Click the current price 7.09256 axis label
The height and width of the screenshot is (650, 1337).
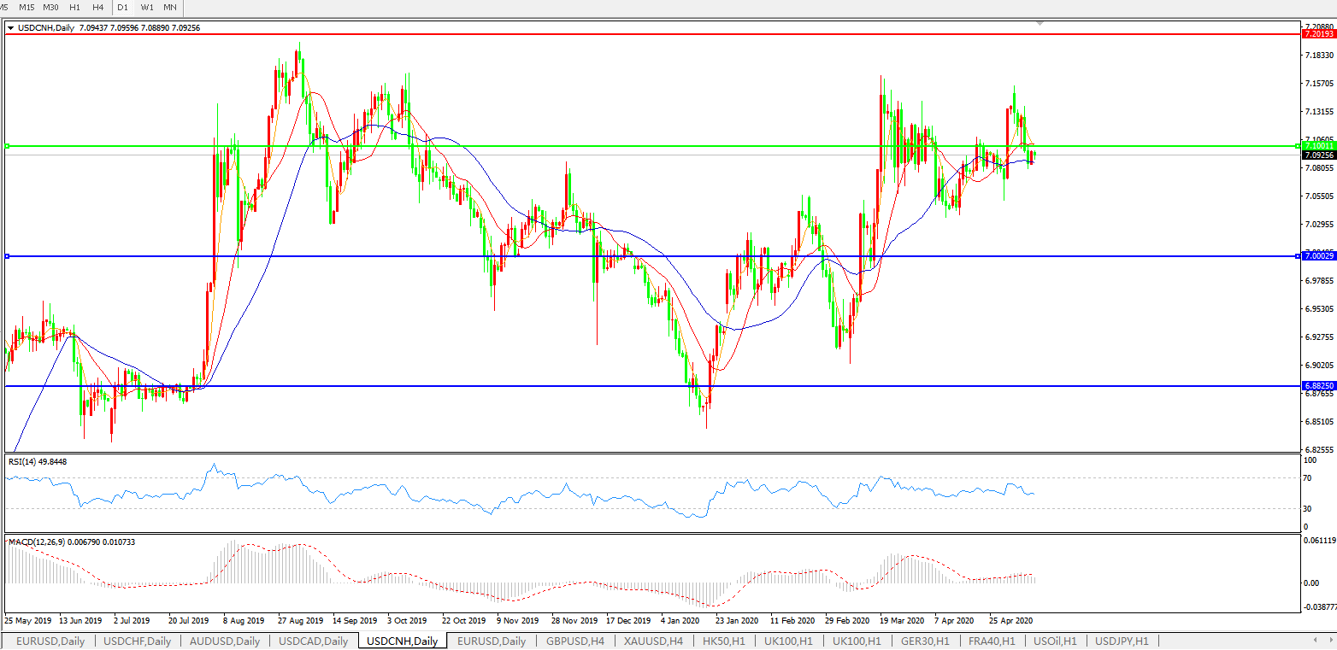coord(1317,155)
